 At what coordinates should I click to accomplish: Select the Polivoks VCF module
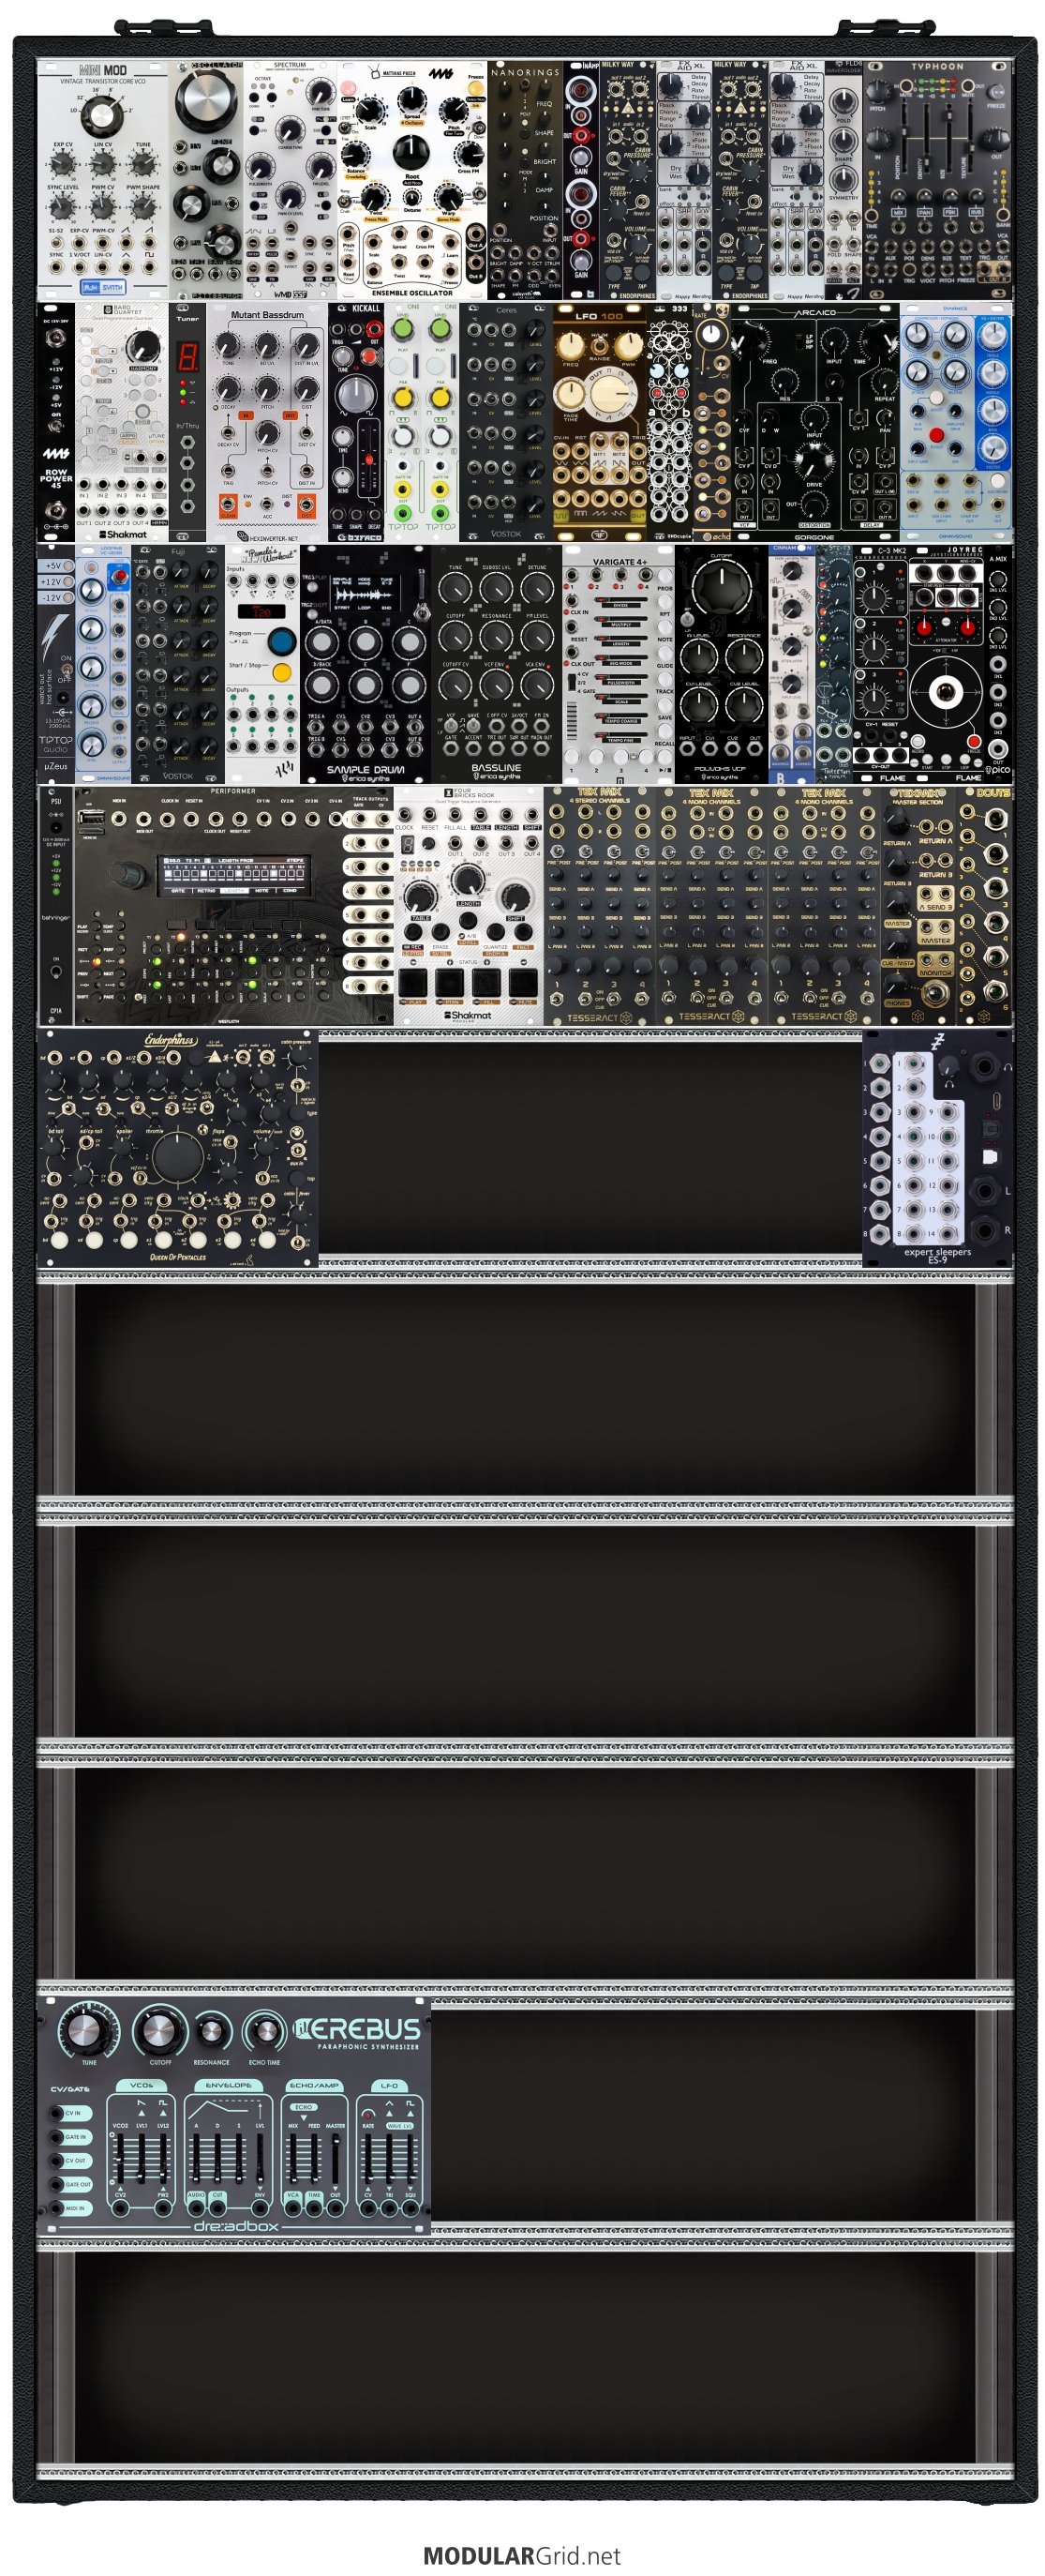[x=722, y=664]
